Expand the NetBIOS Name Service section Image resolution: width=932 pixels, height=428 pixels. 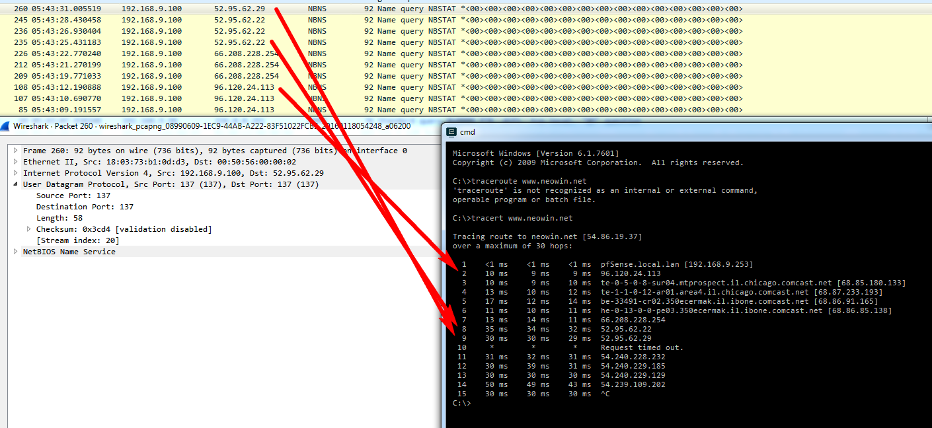point(17,251)
